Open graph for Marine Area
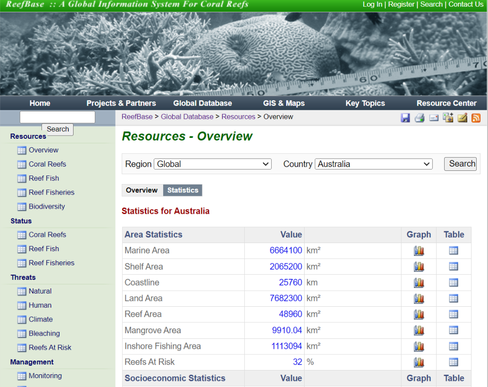The width and height of the screenshot is (488, 387). tap(419, 251)
